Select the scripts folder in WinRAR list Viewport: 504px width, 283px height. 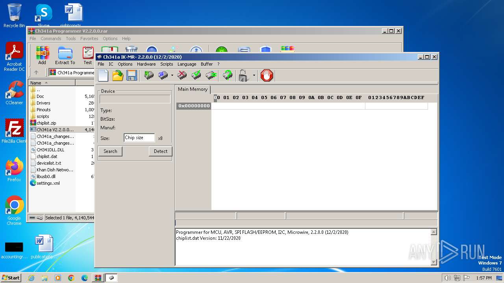pyautogui.click(x=43, y=116)
